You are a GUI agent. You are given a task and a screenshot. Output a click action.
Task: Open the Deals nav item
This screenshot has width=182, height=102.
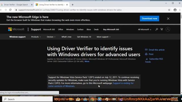[96, 29]
